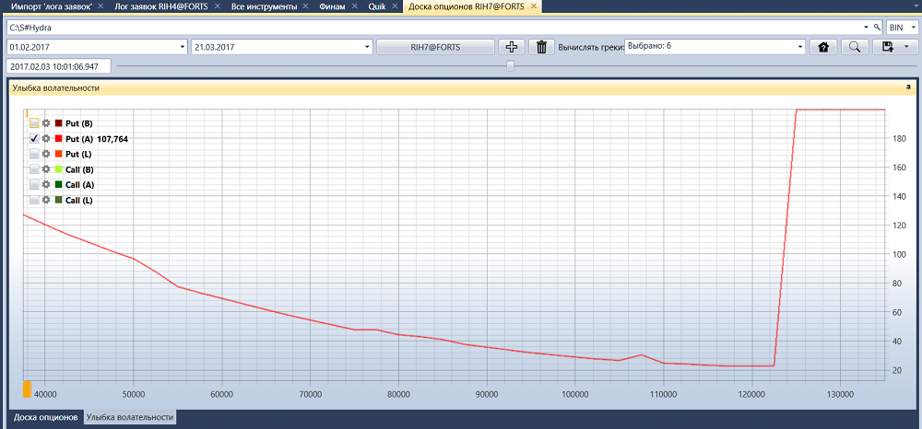Switch to the Финам tab
This screenshot has width=922, height=429.
[x=332, y=6]
